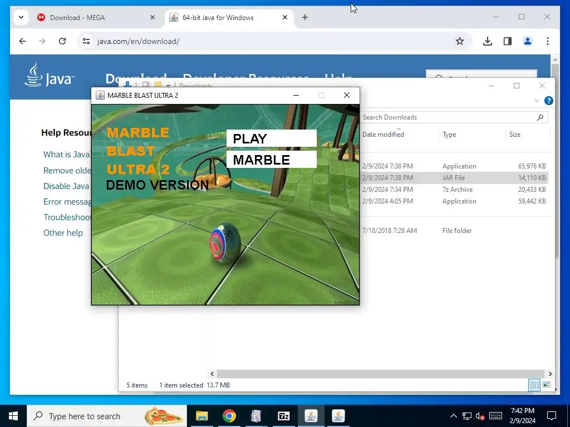This screenshot has height=427, width=570.
Task: Click the Chrome address bar URL
Action: point(138,41)
